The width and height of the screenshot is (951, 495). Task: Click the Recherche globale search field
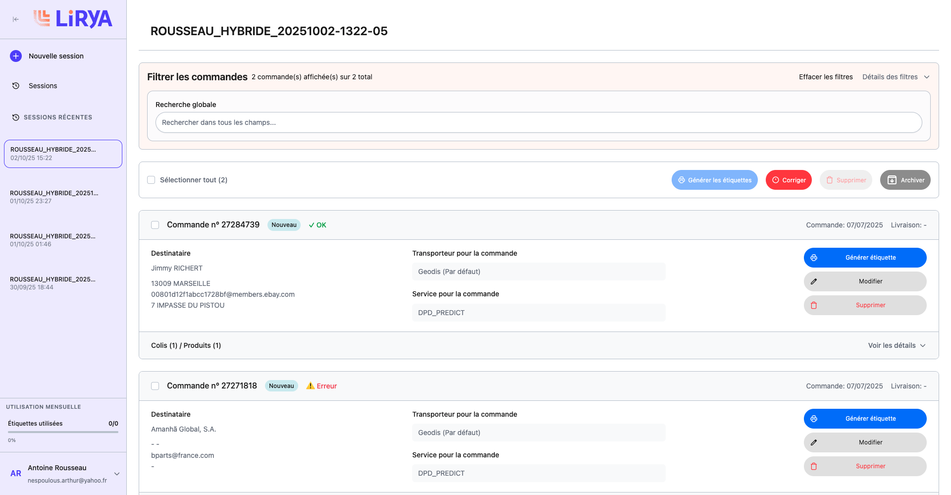coord(538,122)
